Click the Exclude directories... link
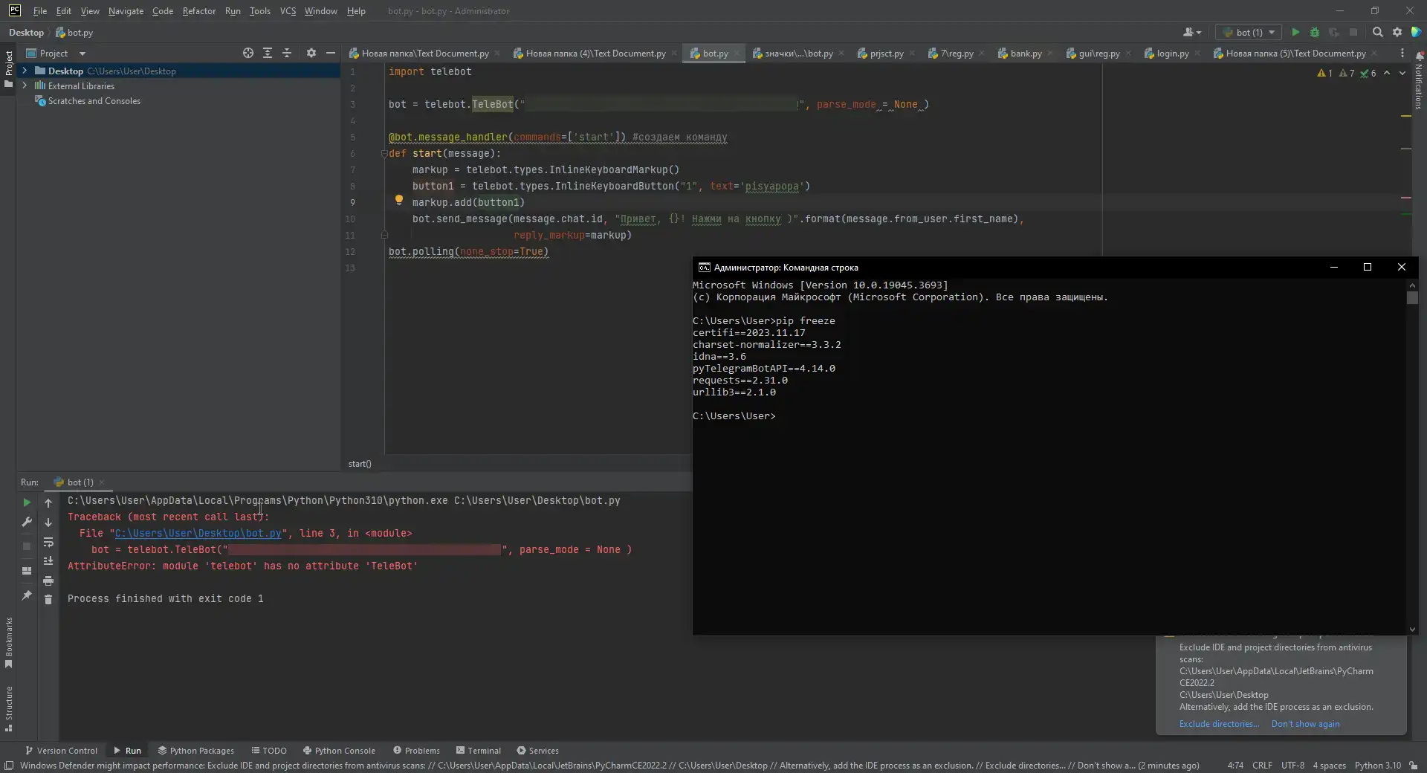1427x773 pixels. [x=1219, y=724]
